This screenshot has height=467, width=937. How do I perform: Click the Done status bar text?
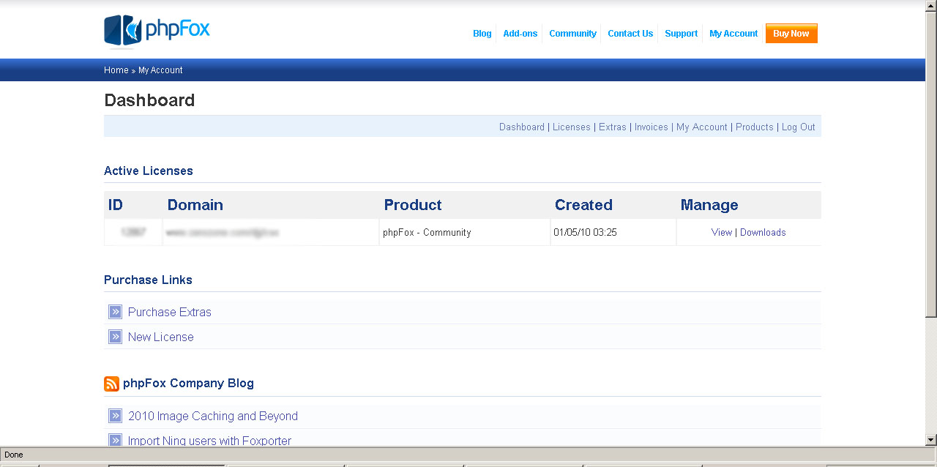[14, 455]
